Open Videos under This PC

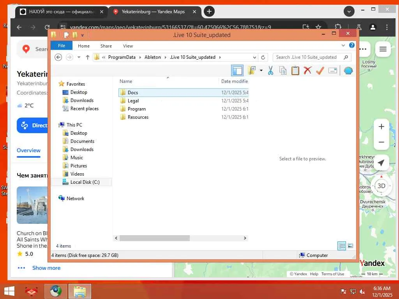pyautogui.click(x=77, y=174)
